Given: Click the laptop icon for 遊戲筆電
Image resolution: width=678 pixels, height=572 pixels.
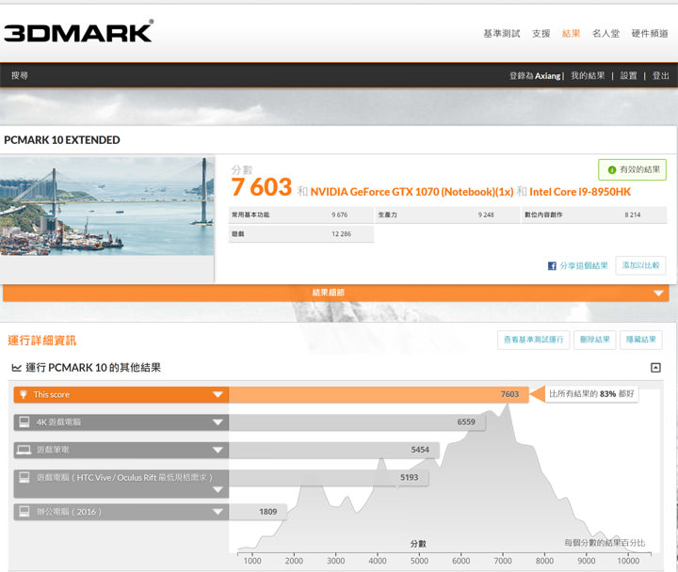Looking at the screenshot, I should click(23, 450).
